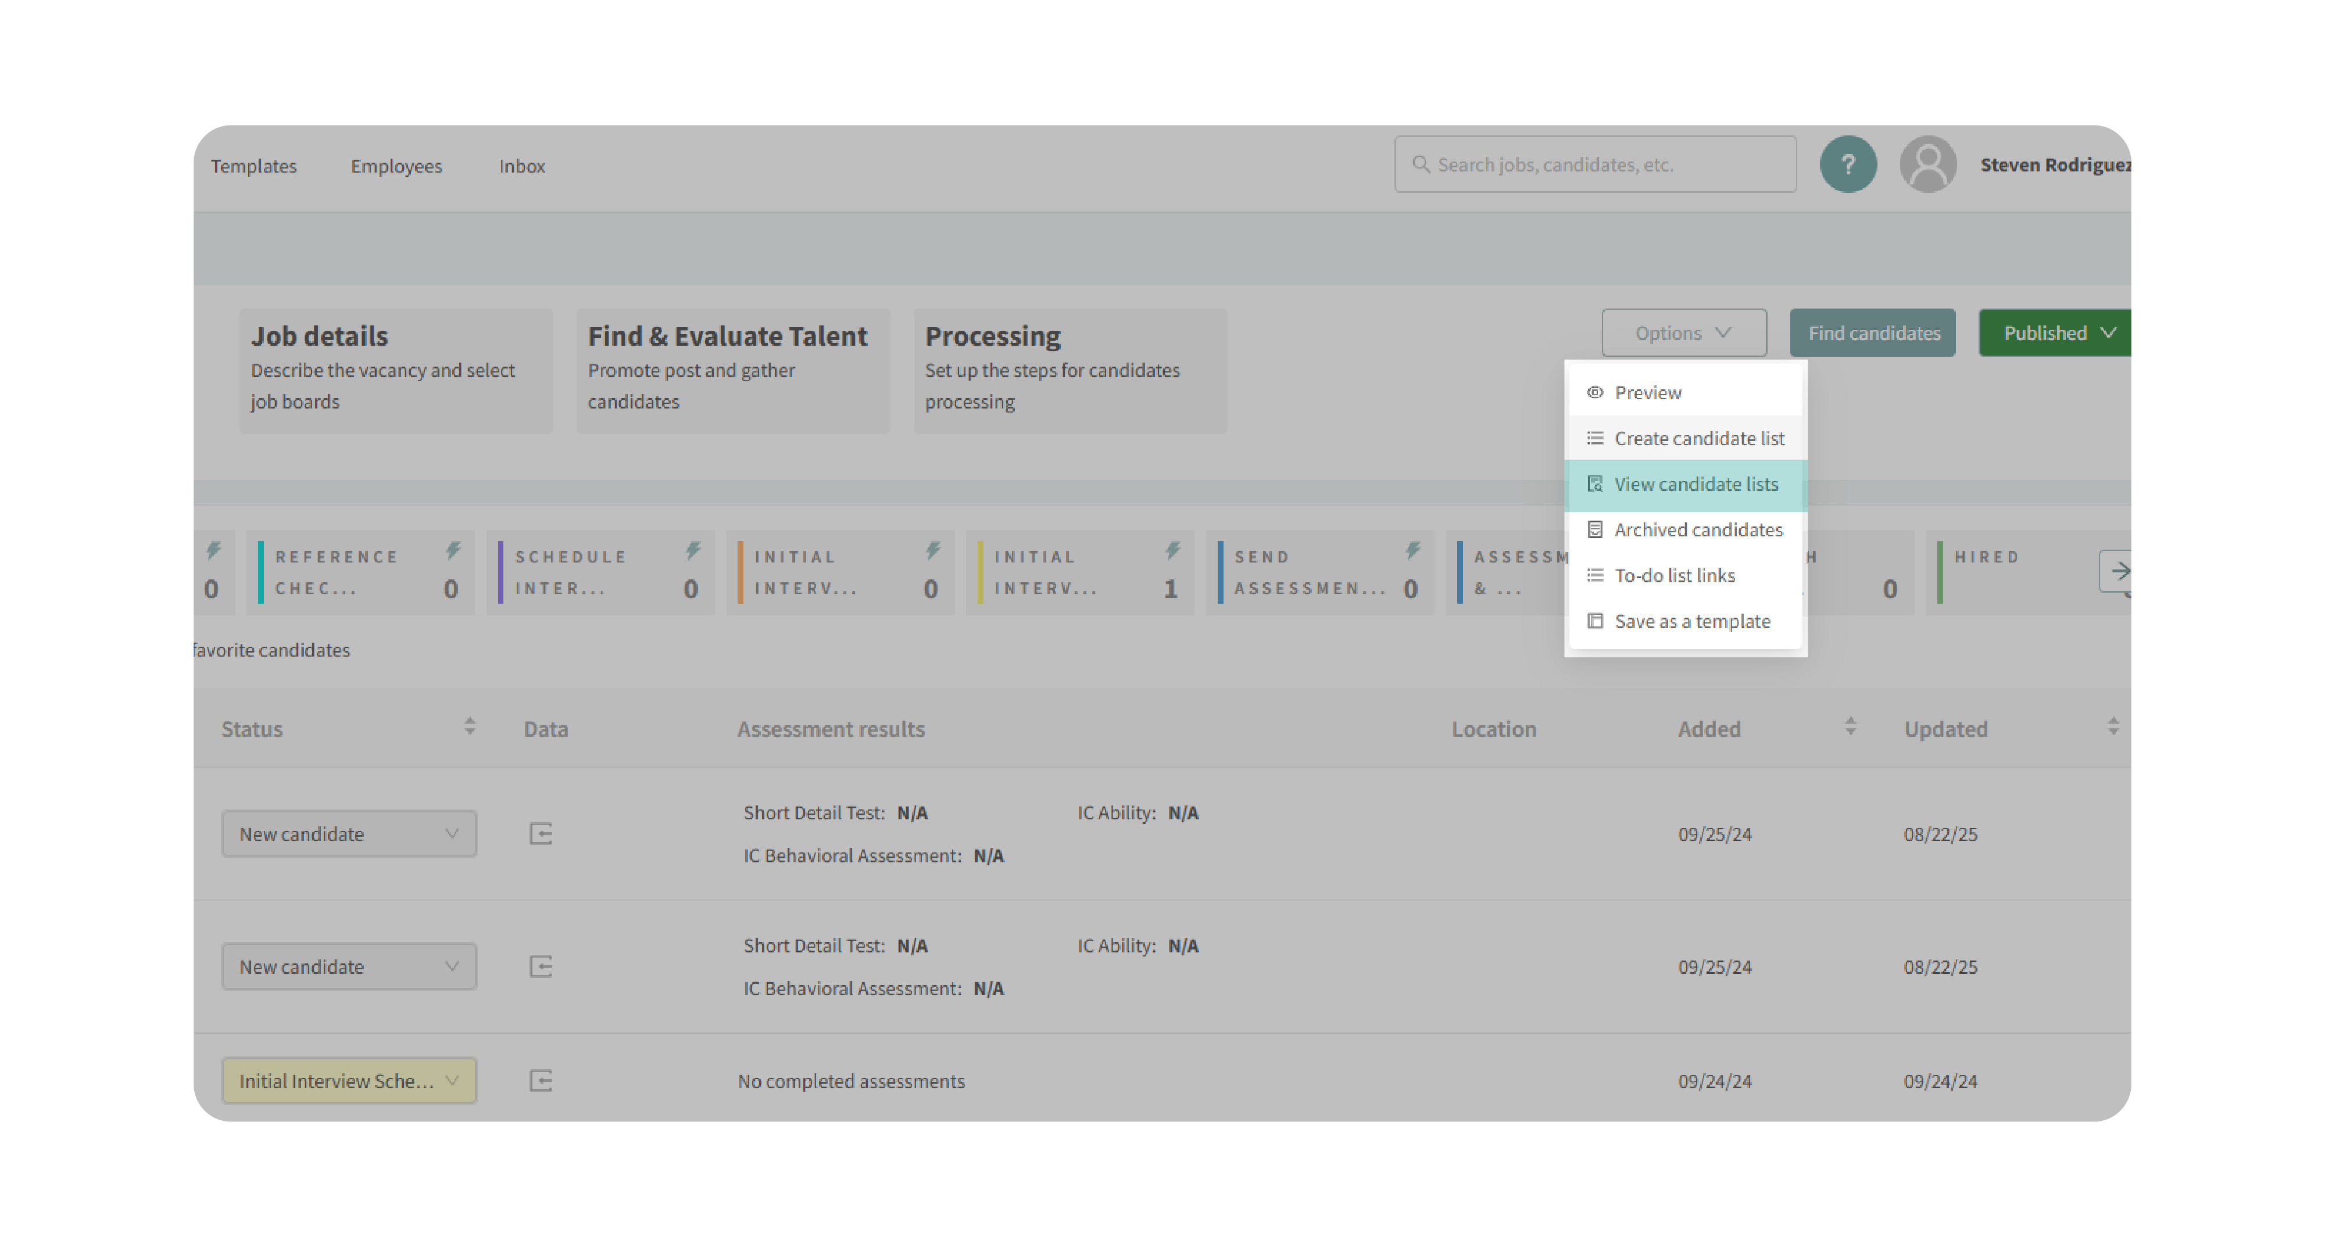Expand the Options dropdown
The height and width of the screenshot is (1247, 2325).
[1683, 333]
